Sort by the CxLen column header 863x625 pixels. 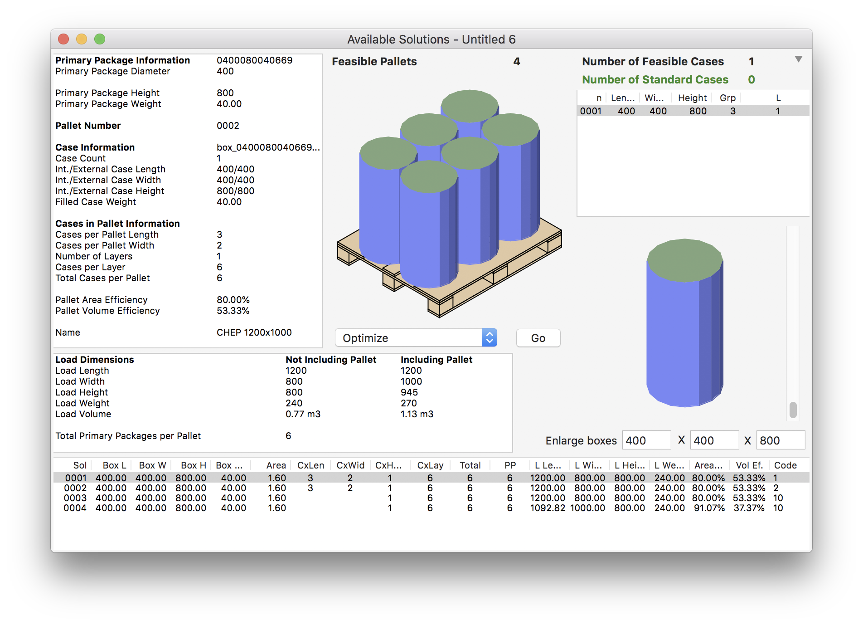[310, 465]
